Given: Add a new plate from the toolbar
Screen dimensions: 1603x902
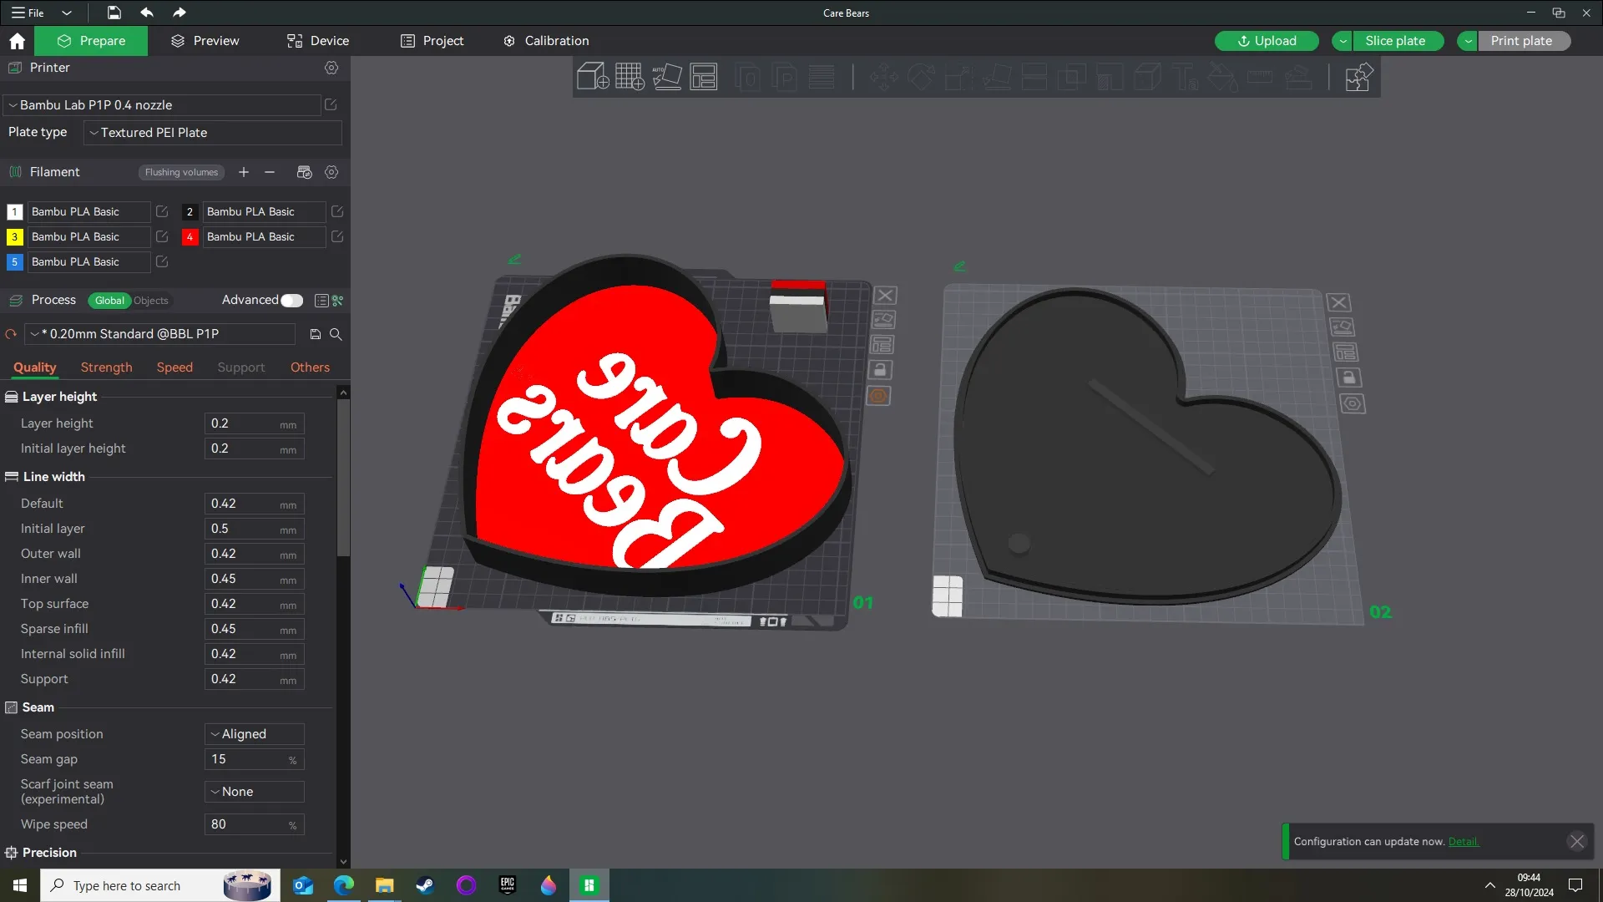Looking at the screenshot, I should tap(630, 77).
